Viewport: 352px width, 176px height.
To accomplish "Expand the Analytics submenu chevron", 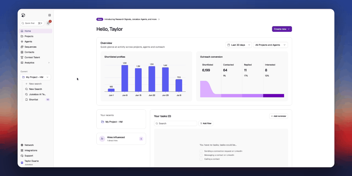I will pyautogui.click(x=49, y=63).
